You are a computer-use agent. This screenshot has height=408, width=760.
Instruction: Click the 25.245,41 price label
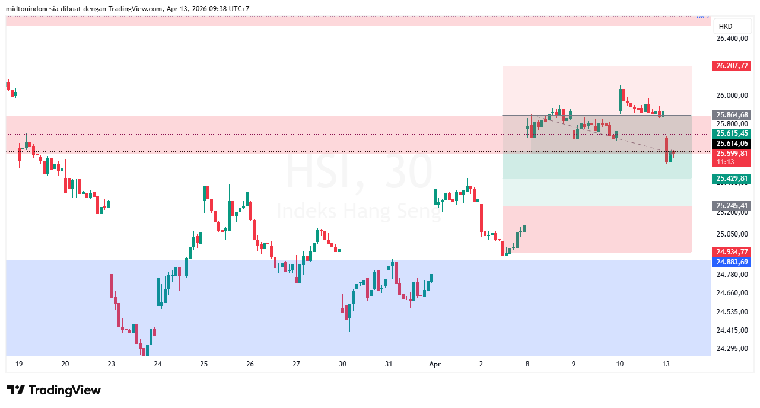click(732, 206)
